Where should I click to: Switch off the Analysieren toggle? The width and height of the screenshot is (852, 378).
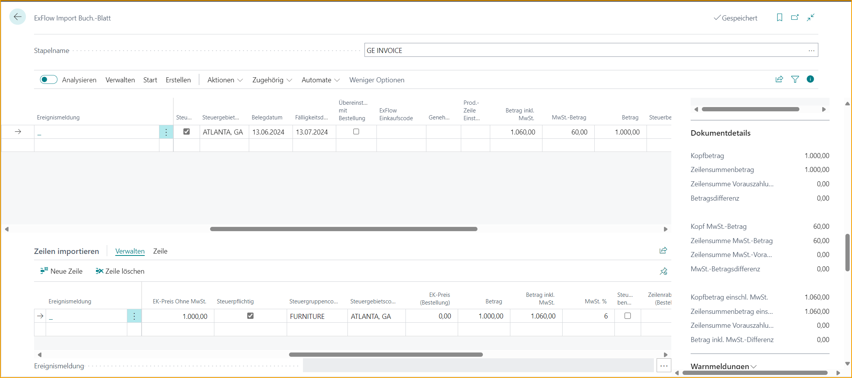[48, 79]
